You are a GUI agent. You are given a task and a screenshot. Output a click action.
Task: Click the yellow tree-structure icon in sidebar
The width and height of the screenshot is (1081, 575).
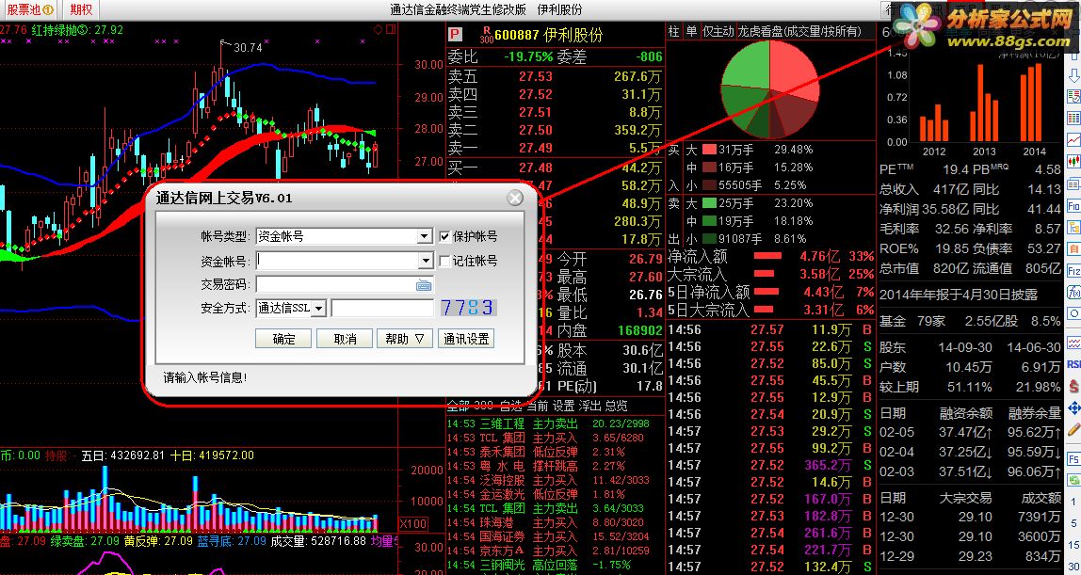pos(1074,227)
